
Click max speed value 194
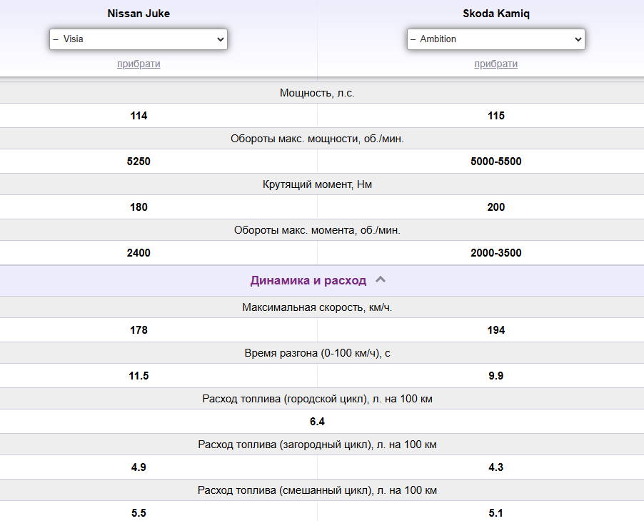coord(496,329)
